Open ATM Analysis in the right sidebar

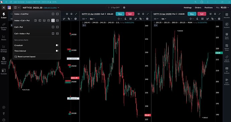227,82
